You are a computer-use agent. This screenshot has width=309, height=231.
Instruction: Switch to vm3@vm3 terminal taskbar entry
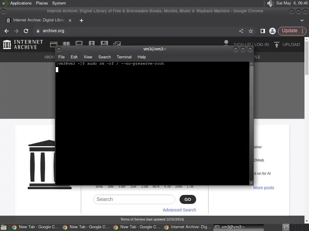pyautogui.click(x=238, y=227)
